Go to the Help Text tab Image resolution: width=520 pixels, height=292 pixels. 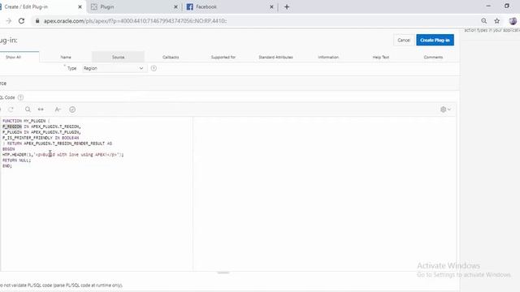(x=381, y=57)
